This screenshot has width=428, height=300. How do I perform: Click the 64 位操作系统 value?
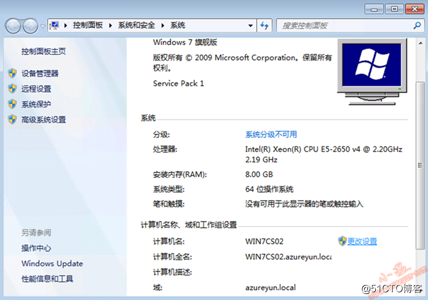coord(269,189)
